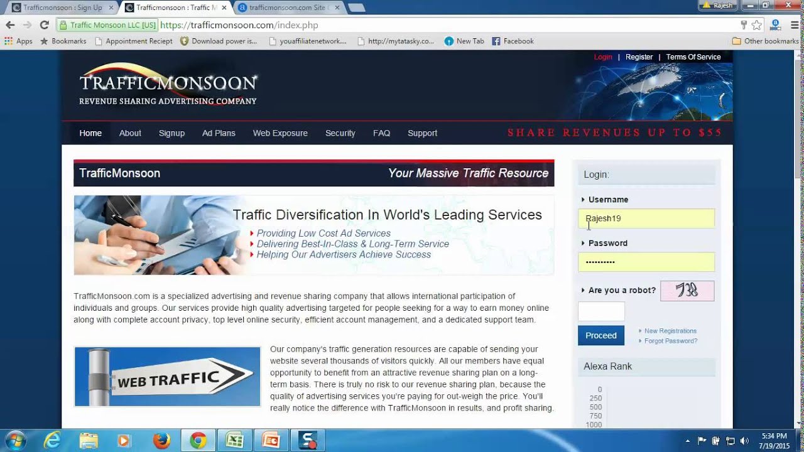Screen dimensions: 804x452
Task: Click the Password input field
Action: point(646,262)
